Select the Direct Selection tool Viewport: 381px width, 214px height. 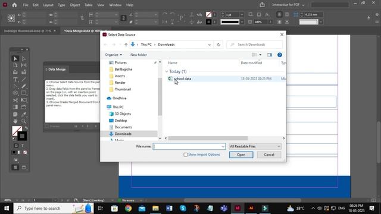pos(24,58)
